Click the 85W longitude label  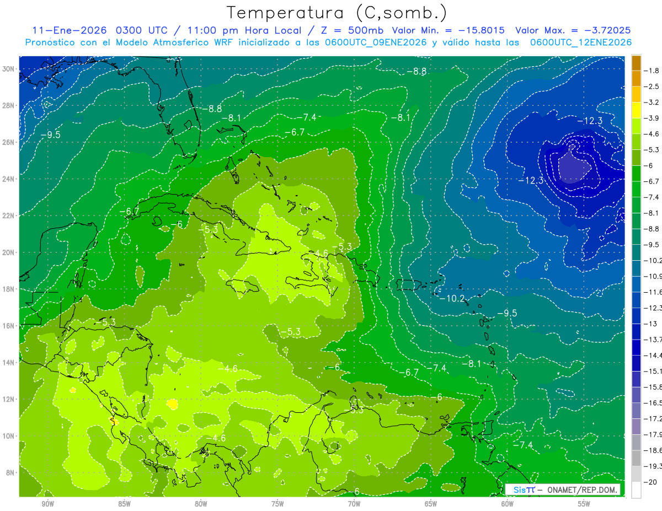pyautogui.click(x=124, y=504)
